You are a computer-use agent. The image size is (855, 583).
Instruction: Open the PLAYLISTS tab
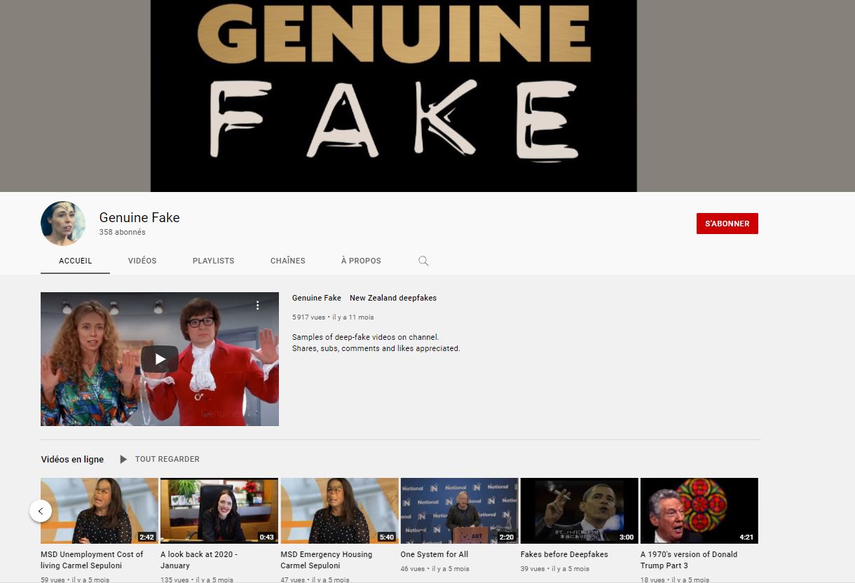[213, 261]
